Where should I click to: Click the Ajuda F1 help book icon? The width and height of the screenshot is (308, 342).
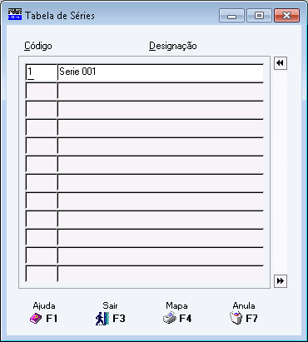[x=36, y=318]
